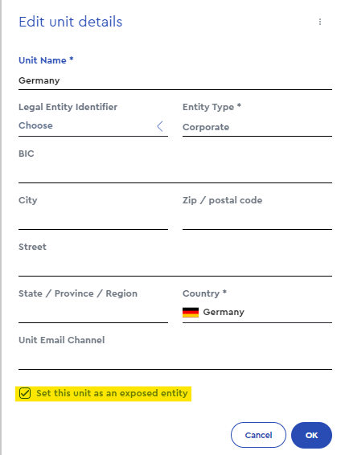Screen dimensions: 341x455
Task: Click into the Street input field
Action: (x=175, y=266)
